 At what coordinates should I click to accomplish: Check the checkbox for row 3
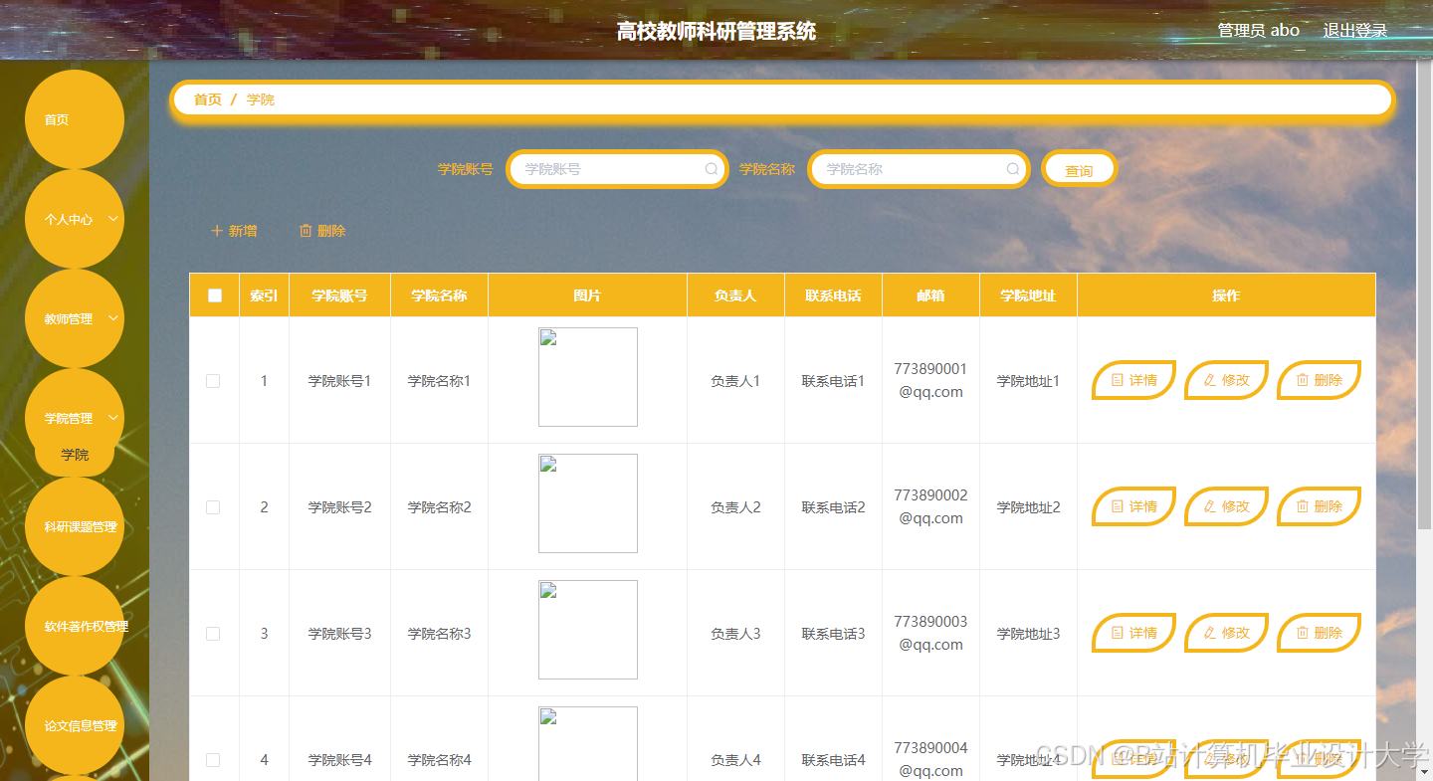click(213, 634)
